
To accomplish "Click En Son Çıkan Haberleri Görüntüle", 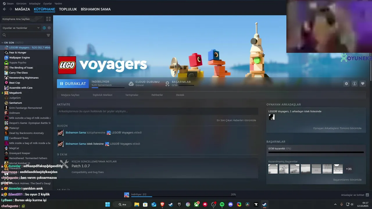I will [236, 120].
